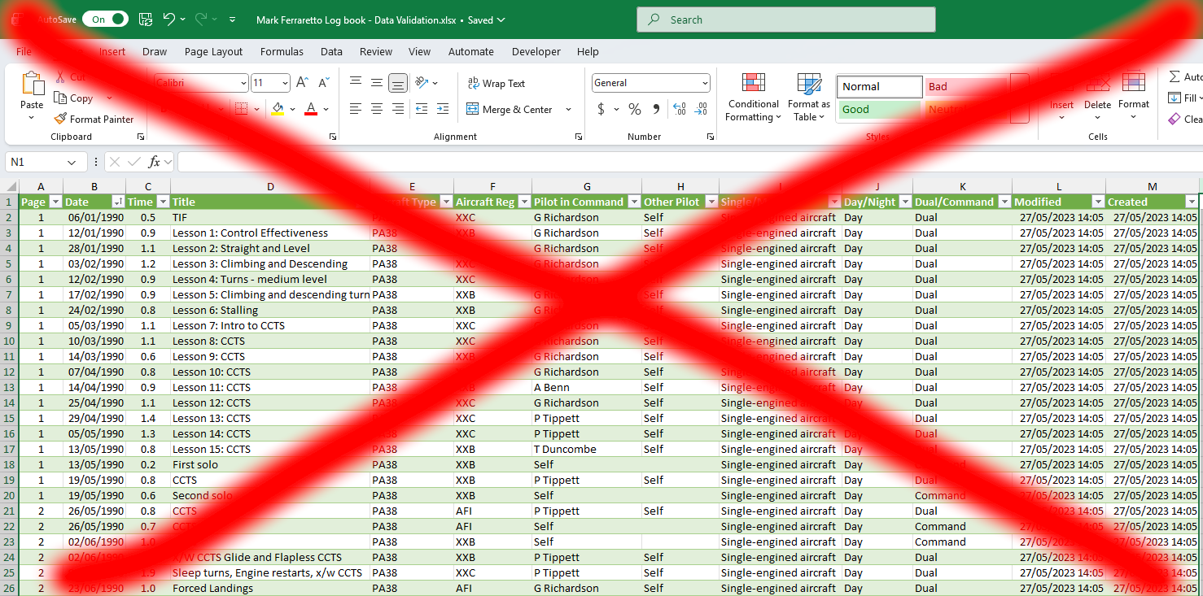Click the Name Box showing N1
Image resolution: width=1203 pixels, height=596 pixels.
pos(38,162)
